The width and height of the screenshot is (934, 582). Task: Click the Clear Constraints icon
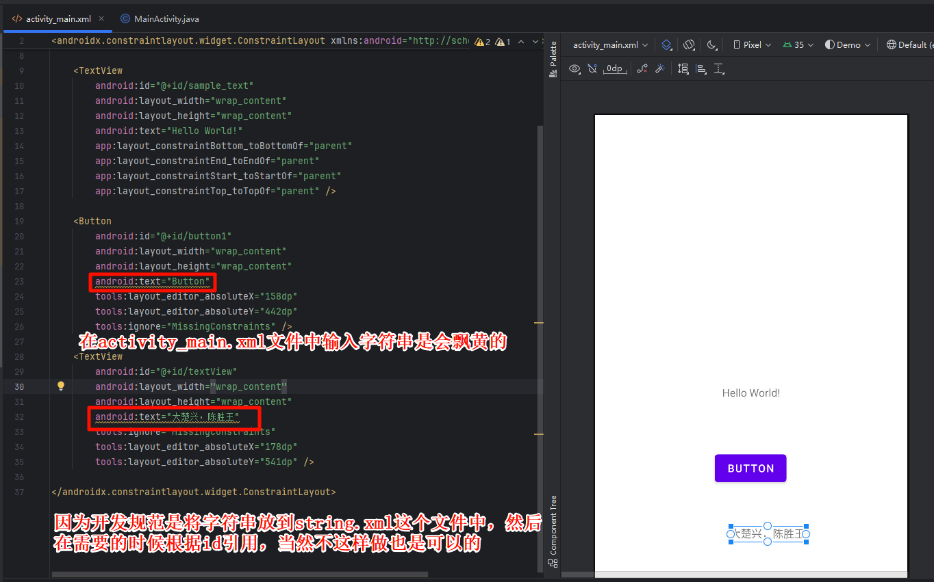[642, 68]
